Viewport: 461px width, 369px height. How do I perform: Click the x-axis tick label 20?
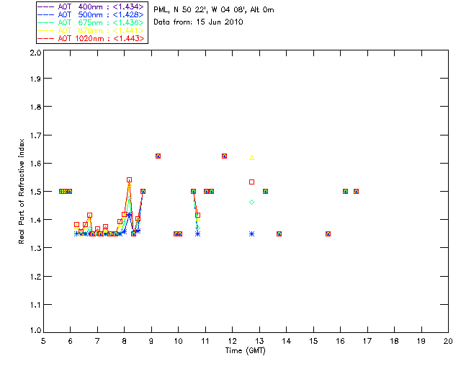click(448, 341)
